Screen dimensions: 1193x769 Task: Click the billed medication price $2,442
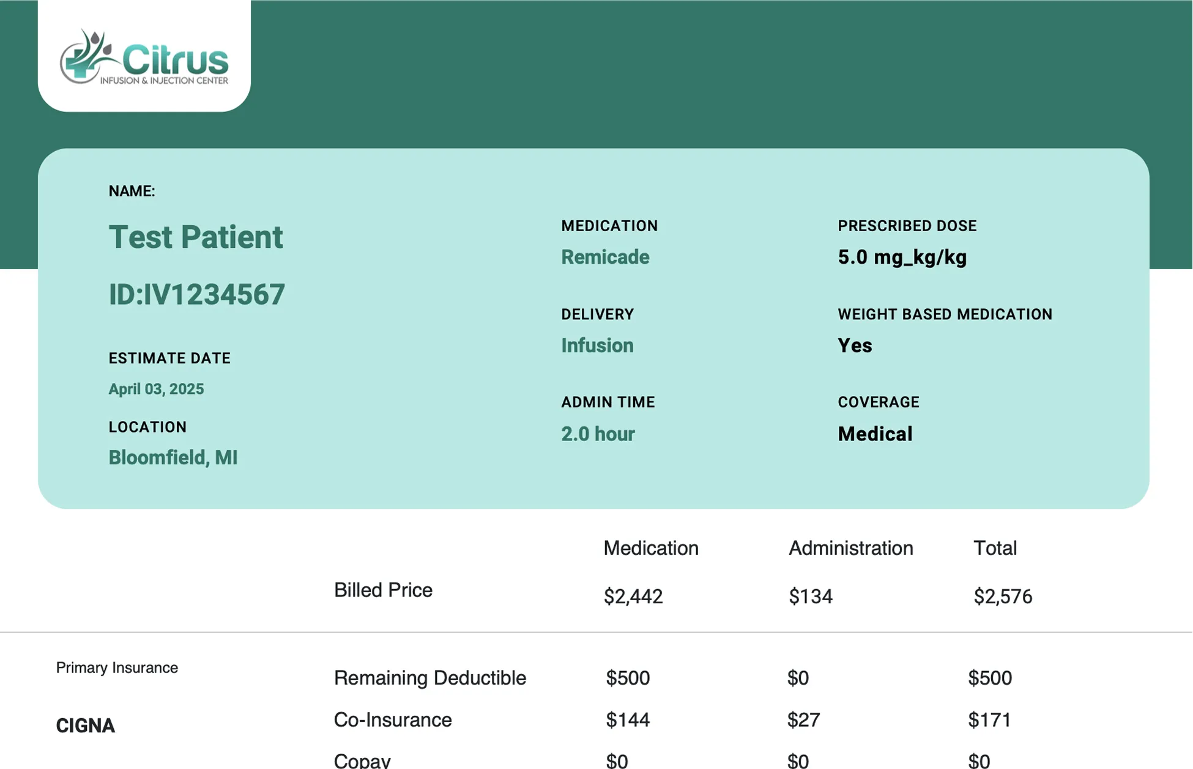click(x=633, y=596)
